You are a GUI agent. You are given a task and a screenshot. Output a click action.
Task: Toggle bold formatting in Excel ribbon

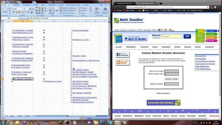14,12
